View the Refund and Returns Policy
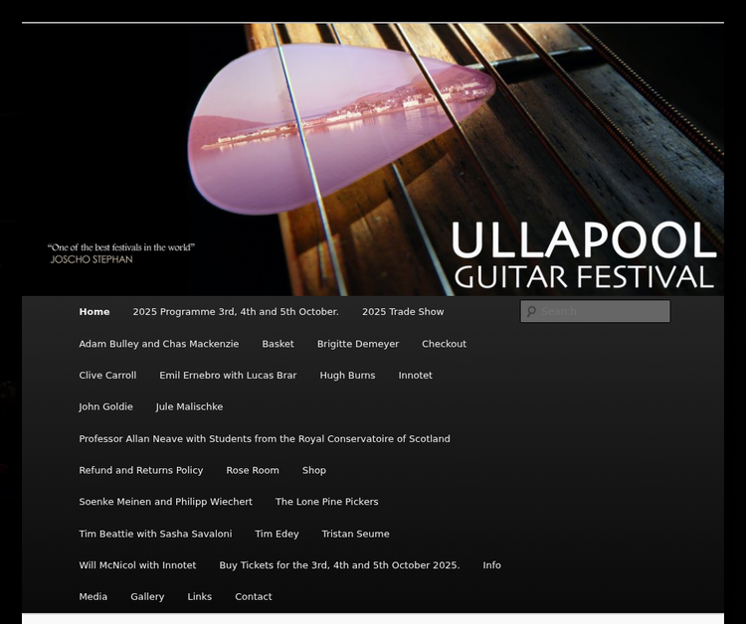The height and width of the screenshot is (624, 746). point(141,471)
